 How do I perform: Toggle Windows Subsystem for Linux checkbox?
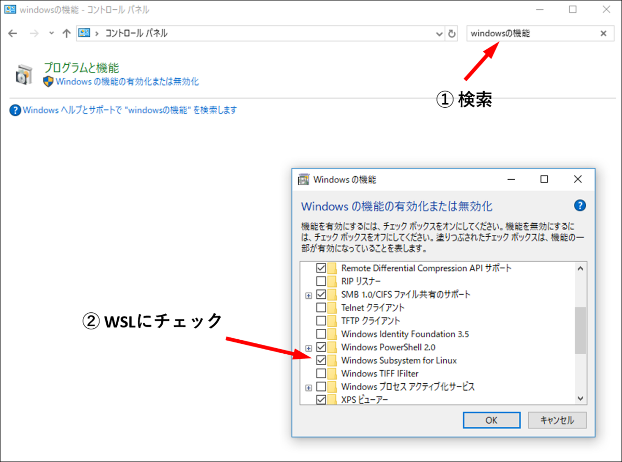[321, 360]
